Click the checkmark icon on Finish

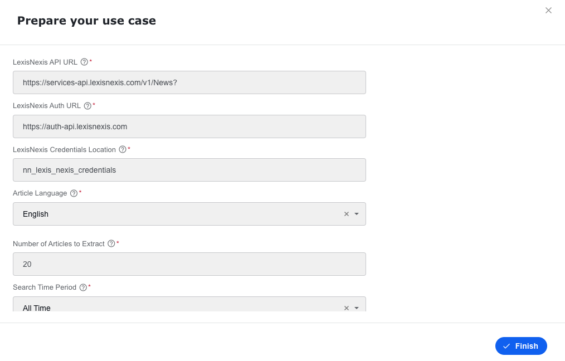pos(506,346)
